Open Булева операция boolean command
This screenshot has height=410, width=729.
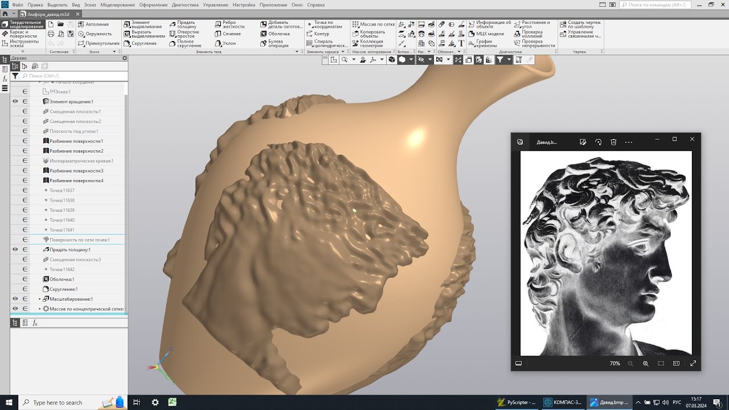275,43
